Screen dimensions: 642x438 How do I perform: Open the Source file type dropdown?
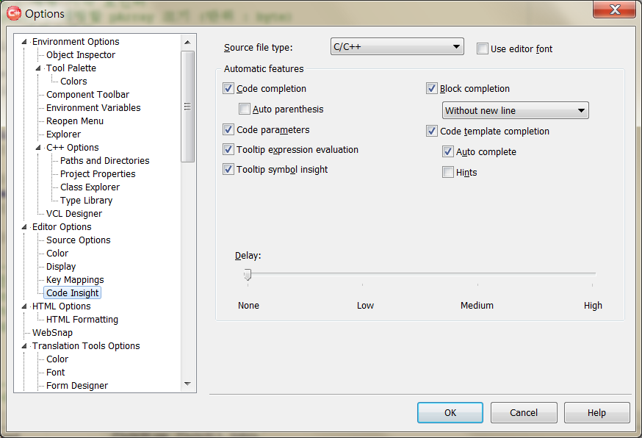pyautogui.click(x=397, y=48)
